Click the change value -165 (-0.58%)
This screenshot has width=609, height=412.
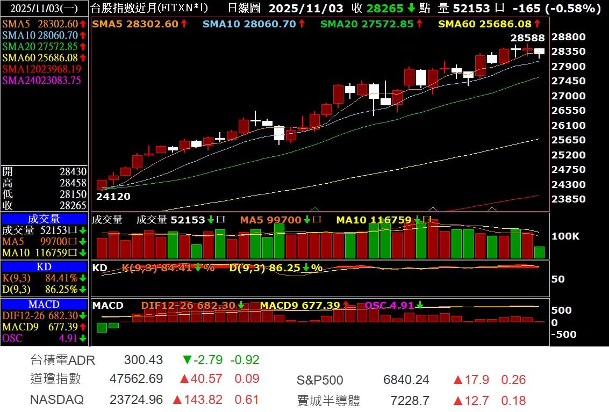[556, 8]
